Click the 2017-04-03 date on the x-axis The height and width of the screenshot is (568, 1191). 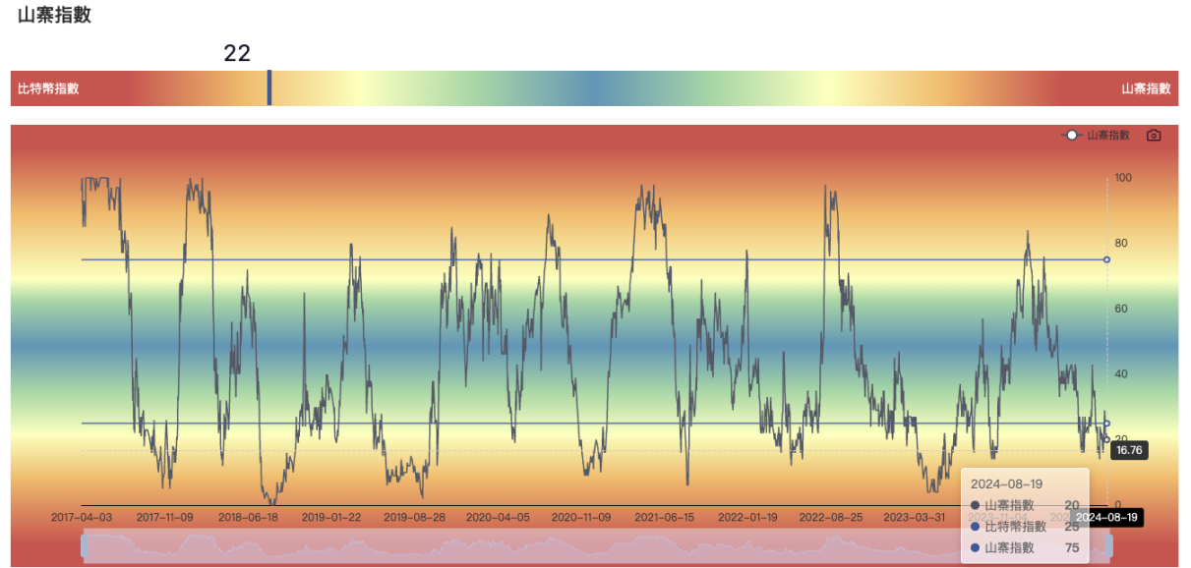(x=82, y=517)
